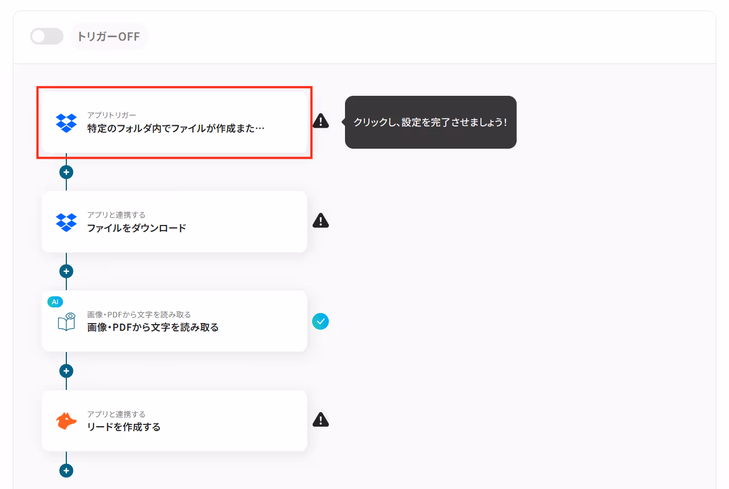Image resolution: width=729 pixels, height=489 pixels.
Task: Add a step below 画像・PDFから文字を読み取る card
Action: [x=66, y=371]
